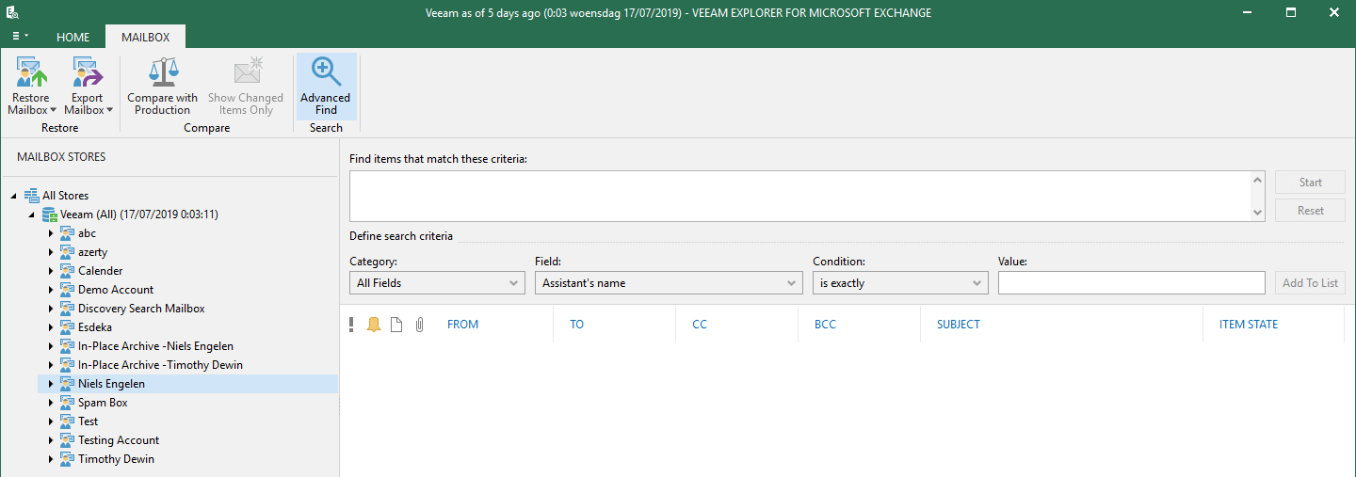1356x477 pixels.
Task: Sort by importance exclamation column icon
Action: (351, 325)
